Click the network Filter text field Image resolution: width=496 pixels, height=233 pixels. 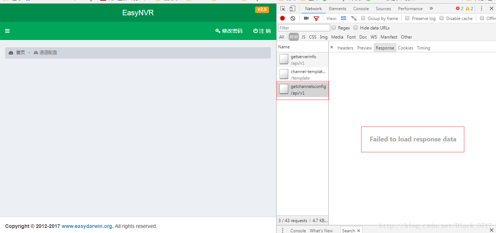click(x=304, y=28)
